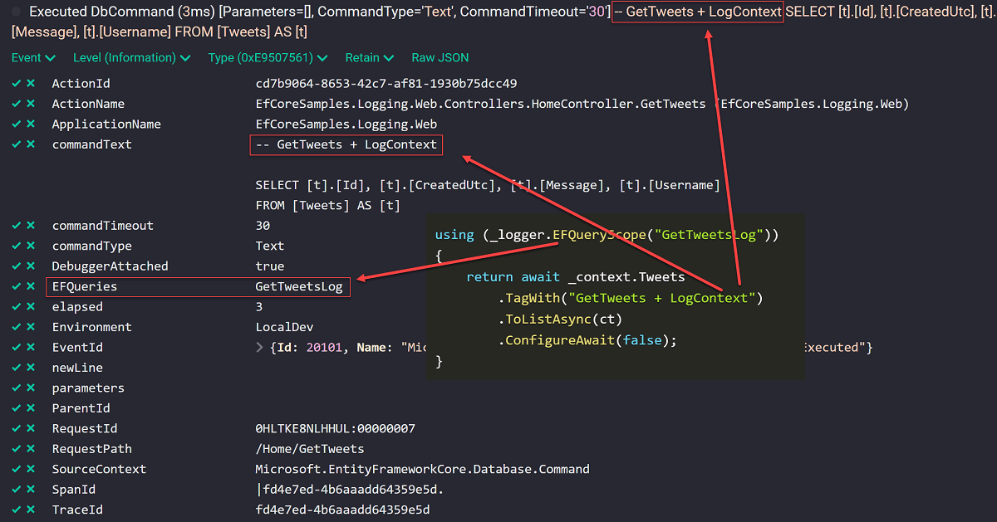The height and width of the screenshot is (522, 997).
Task: Click the highlighted GetTweets + LogContext value
Action: pyautogui.click(x=346, y=144)
